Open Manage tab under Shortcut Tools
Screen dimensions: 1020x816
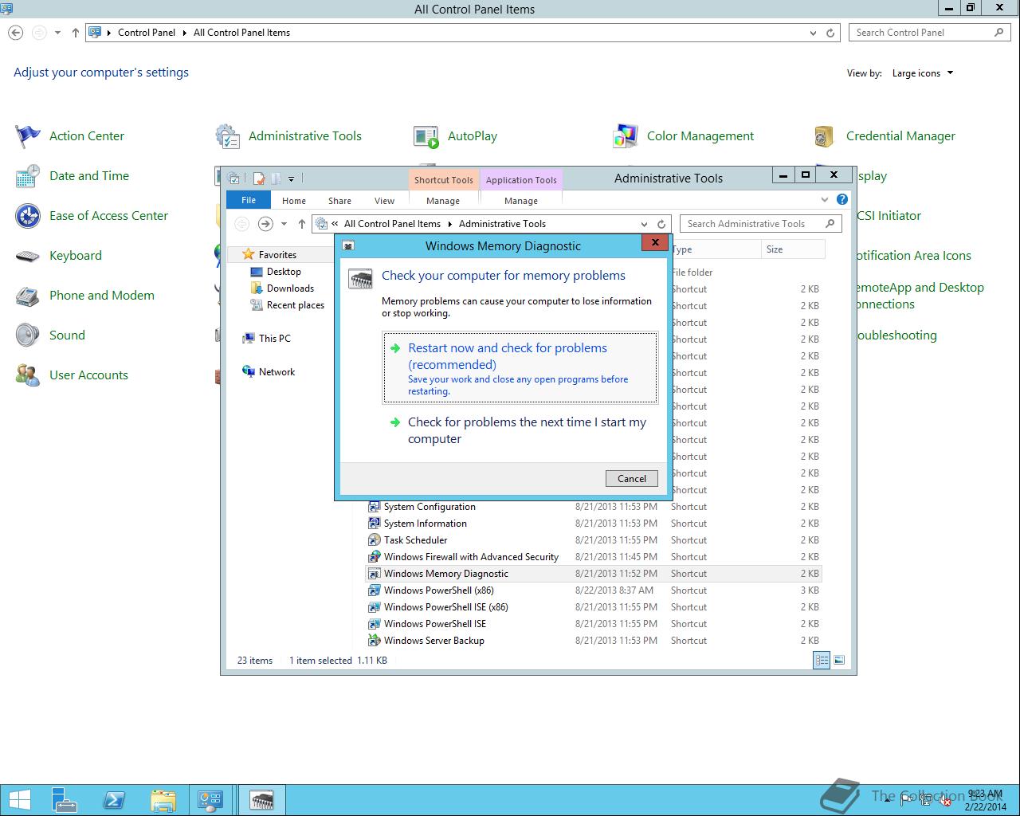pos(443,201)
